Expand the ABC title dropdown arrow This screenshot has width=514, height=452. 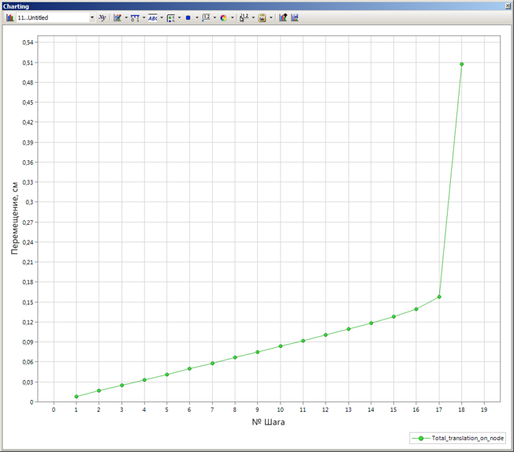tap(162, 17)
